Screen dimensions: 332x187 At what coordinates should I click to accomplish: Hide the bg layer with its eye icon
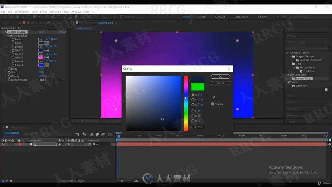(x=3, y=144)
